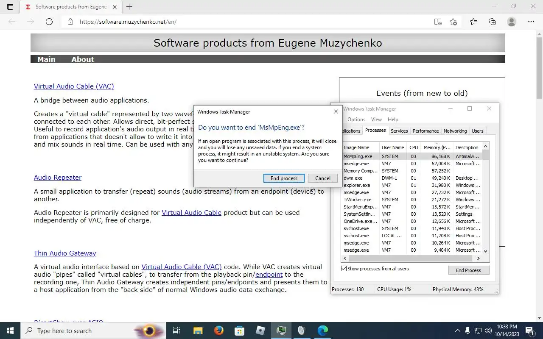This screenshot has height=339, width=543.
Task: Open a new browser tab
Action: pyautogui.click(x=129, y=7)
